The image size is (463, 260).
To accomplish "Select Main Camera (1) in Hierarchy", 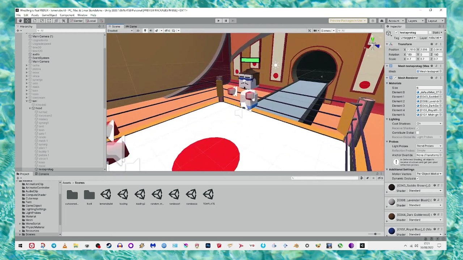I will tap(42, 36).
